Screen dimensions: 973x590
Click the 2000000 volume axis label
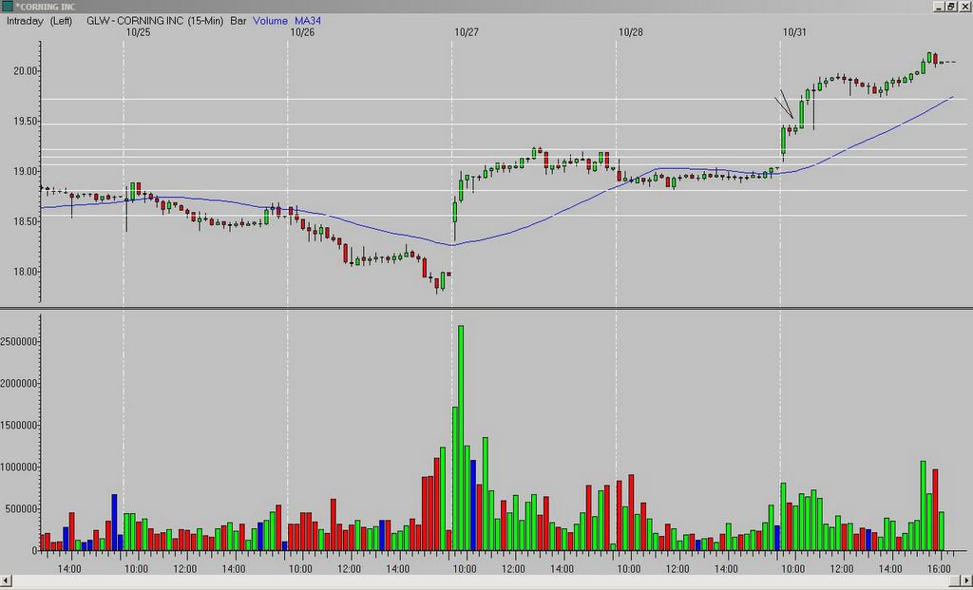click(19, 384)
